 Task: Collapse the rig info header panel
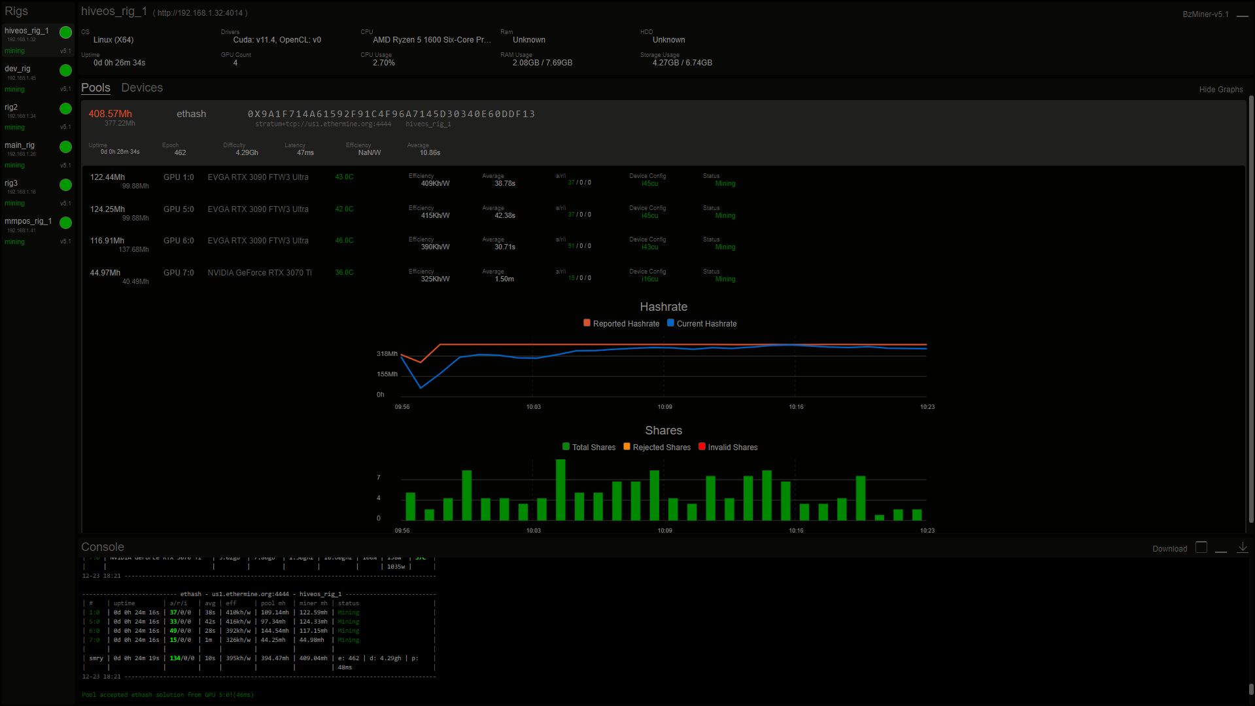(x=1242, y=14)
